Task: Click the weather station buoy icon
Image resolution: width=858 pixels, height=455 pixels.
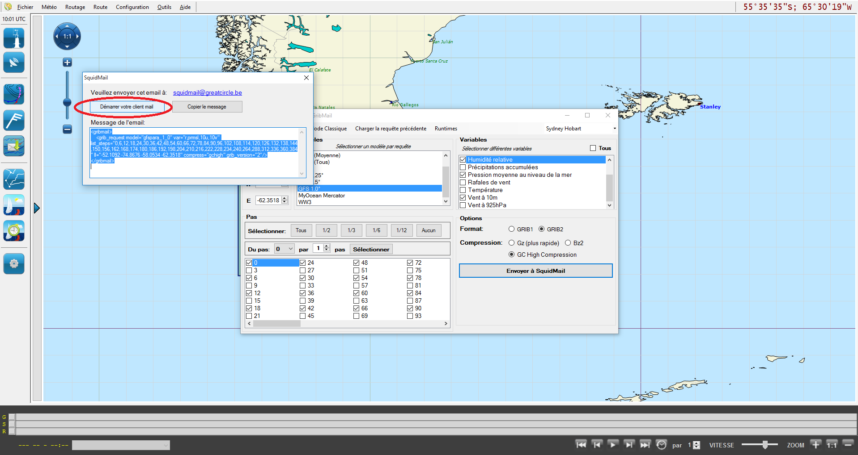Action: pos(14,38)
